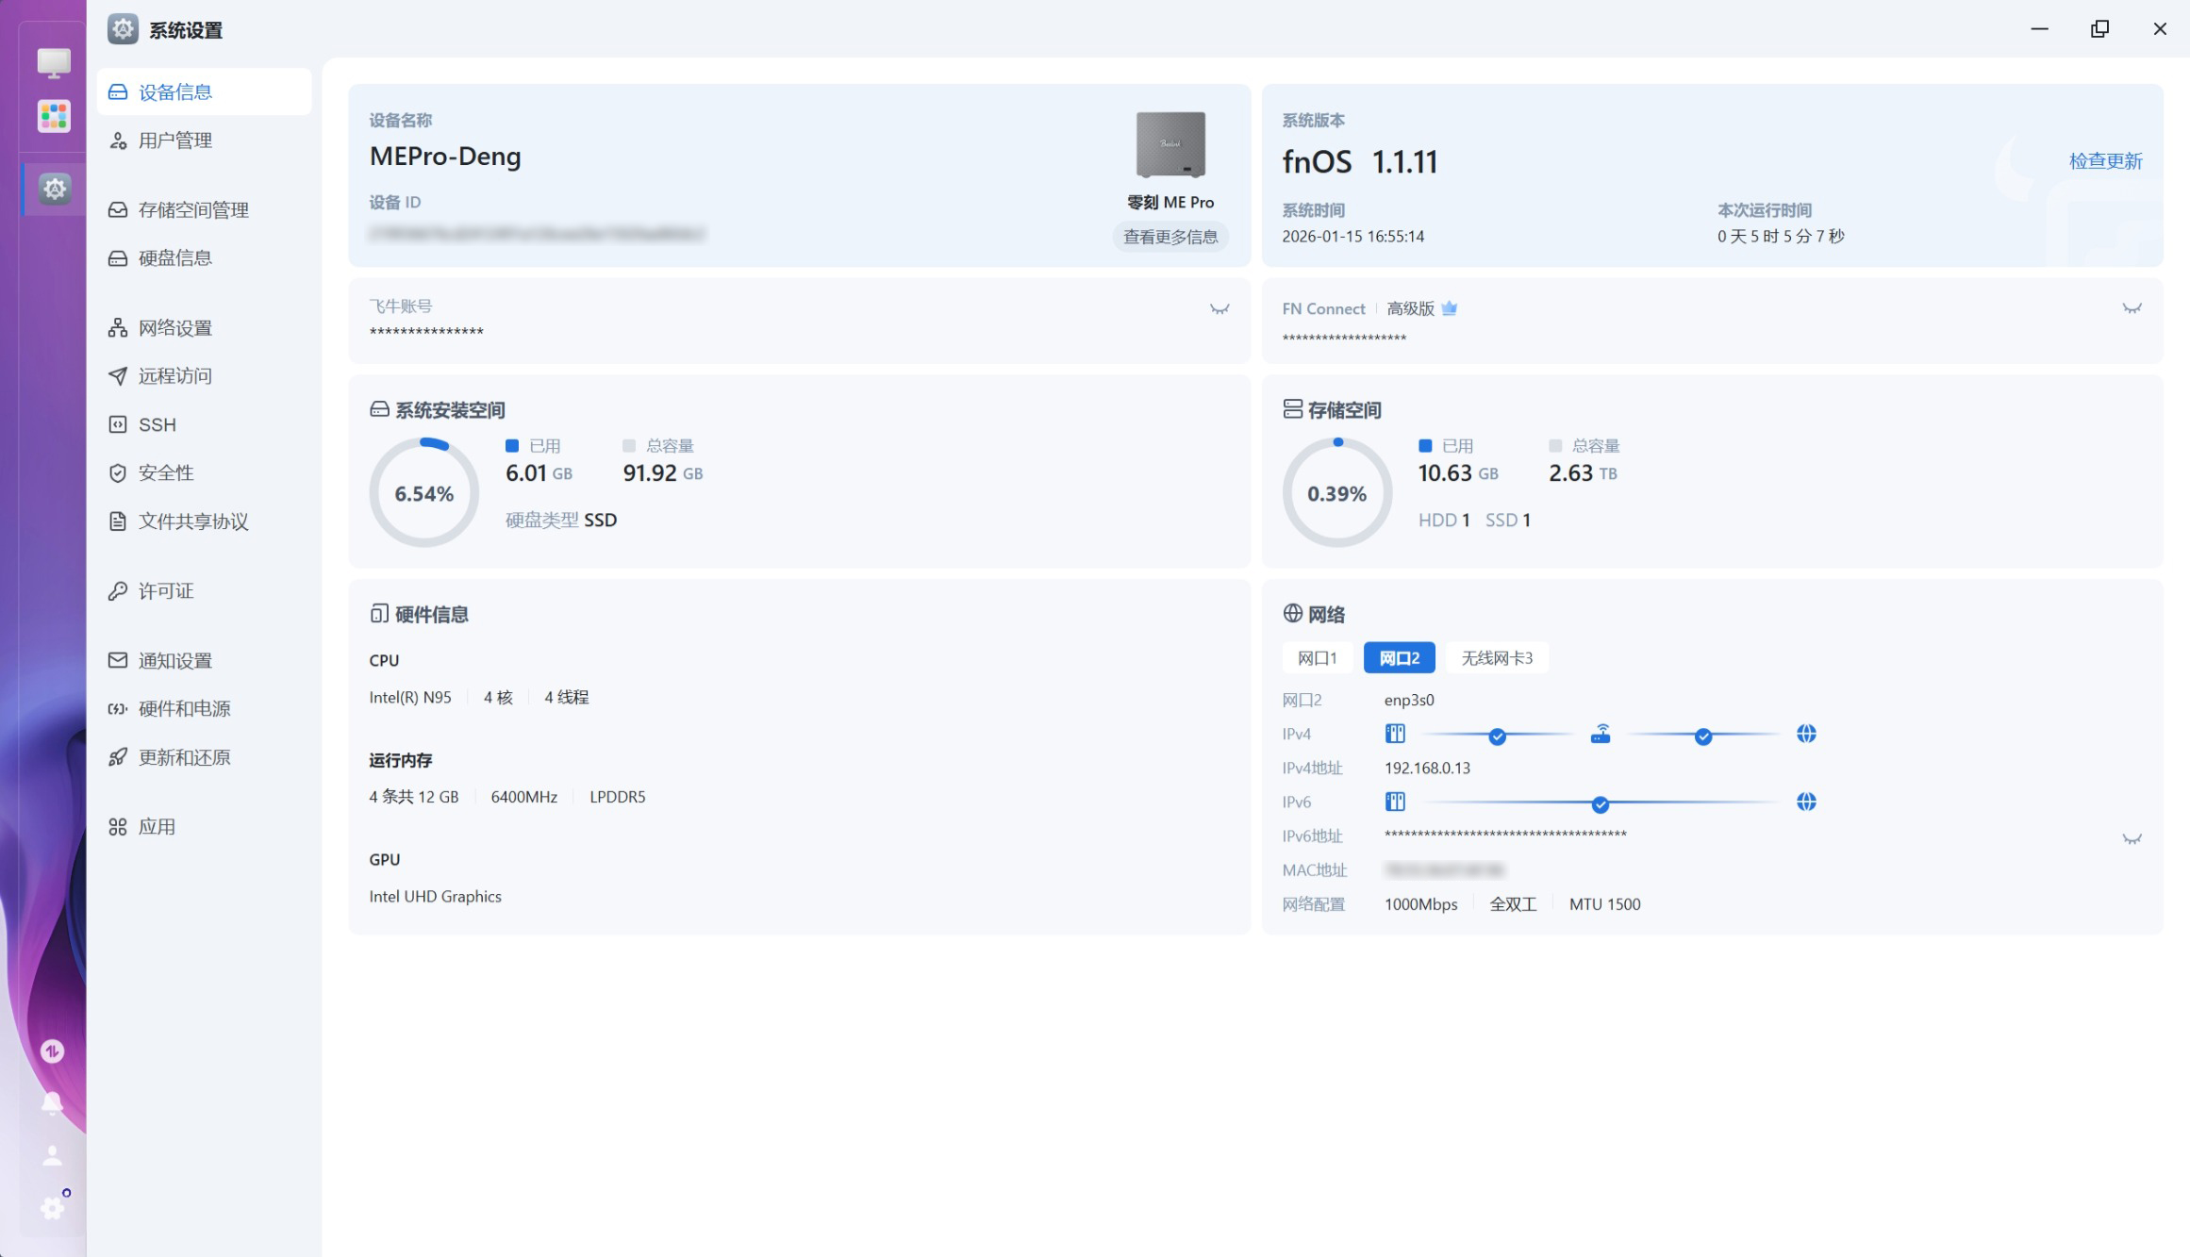Open 存储空间管理 in sidebar
2190x1257 pixels.
pos(193,210)
